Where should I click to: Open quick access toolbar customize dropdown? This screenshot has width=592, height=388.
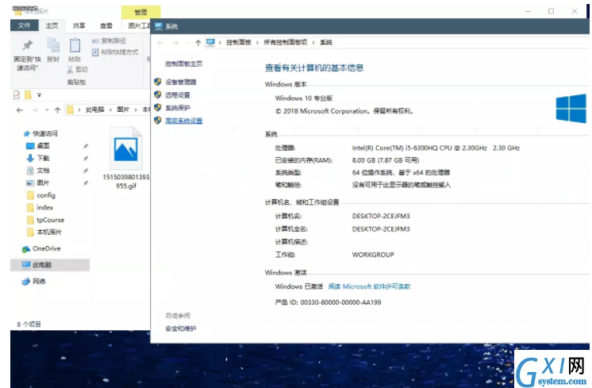click(39, 95)
